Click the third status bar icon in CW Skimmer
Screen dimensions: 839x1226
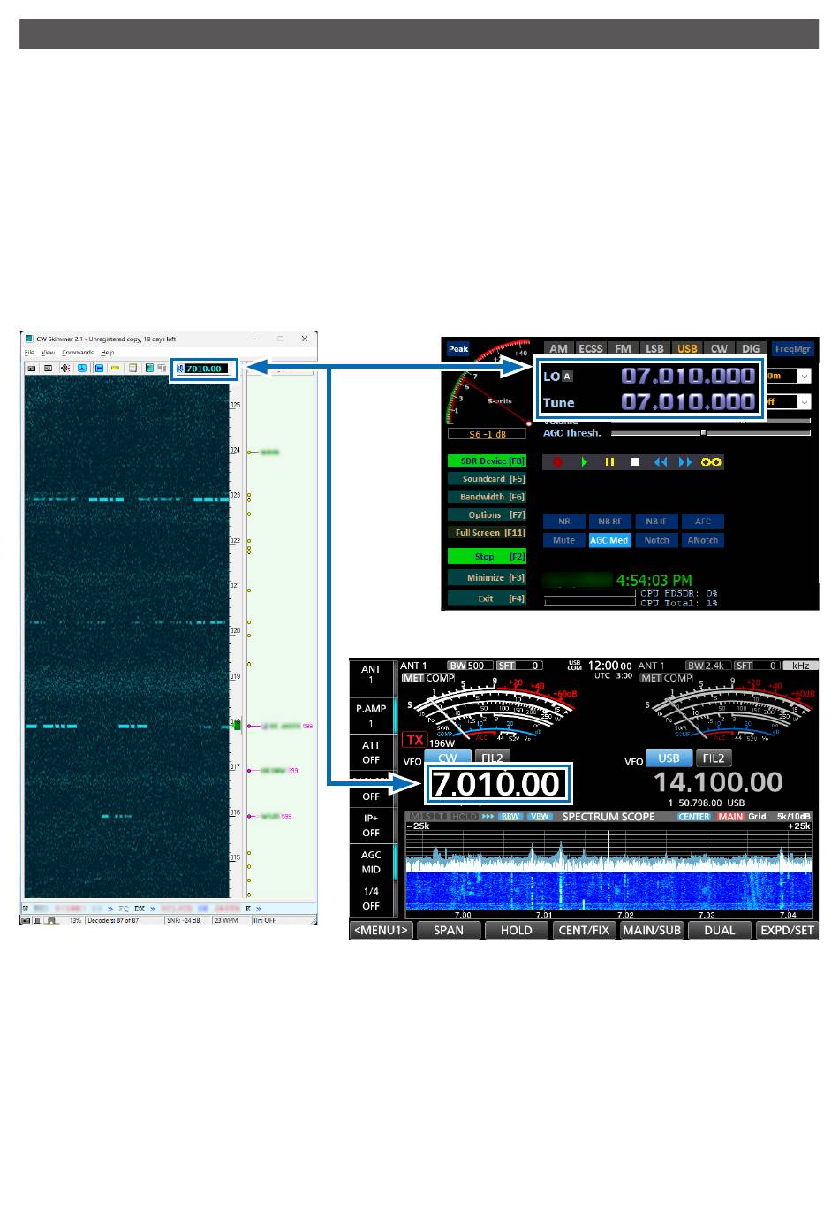pos(51,920)
